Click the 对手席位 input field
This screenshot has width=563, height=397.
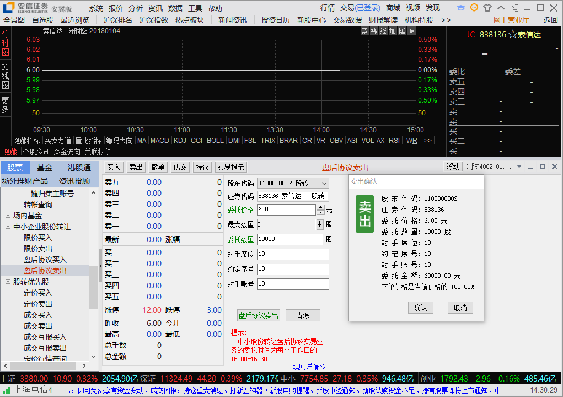[293, 255]
